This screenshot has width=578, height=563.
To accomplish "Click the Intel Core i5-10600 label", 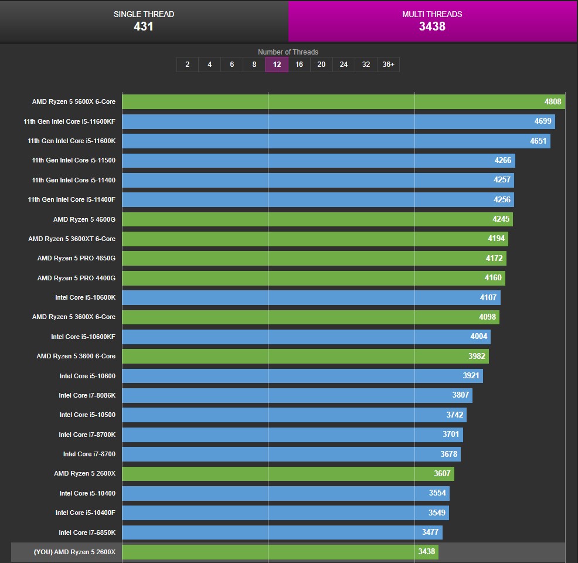I will (87, 376).
